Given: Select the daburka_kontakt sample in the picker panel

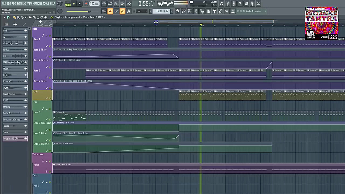Looking at the screenshot, I should click(x=11, y=43).
